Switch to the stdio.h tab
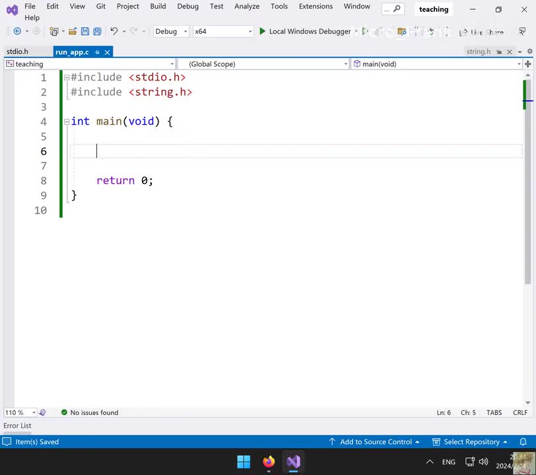The image size is (536, 475). pyautogui.click(x=17, y=51)
